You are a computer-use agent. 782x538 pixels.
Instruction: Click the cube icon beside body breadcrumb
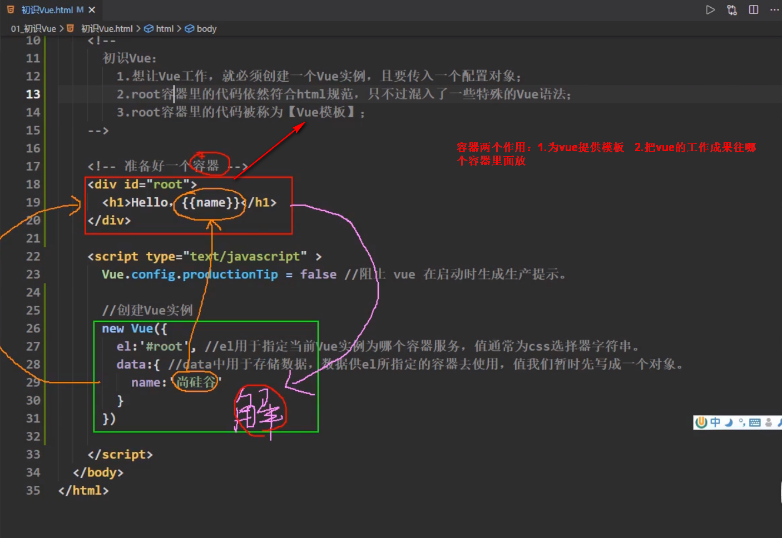(190, 29)
